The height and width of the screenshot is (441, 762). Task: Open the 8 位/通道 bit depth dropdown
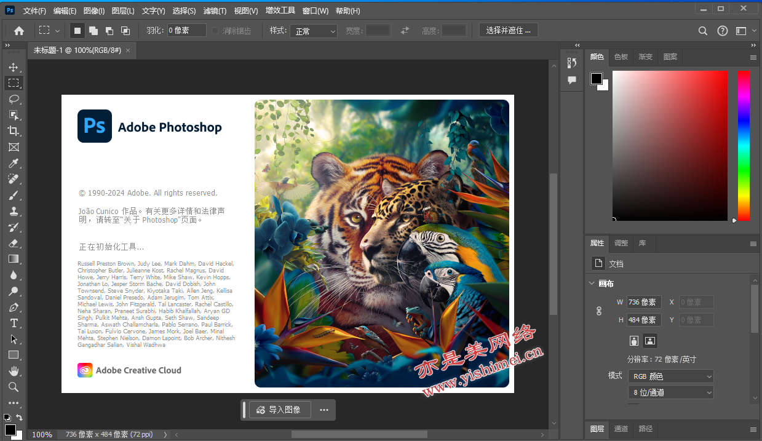tap(670, 392)
